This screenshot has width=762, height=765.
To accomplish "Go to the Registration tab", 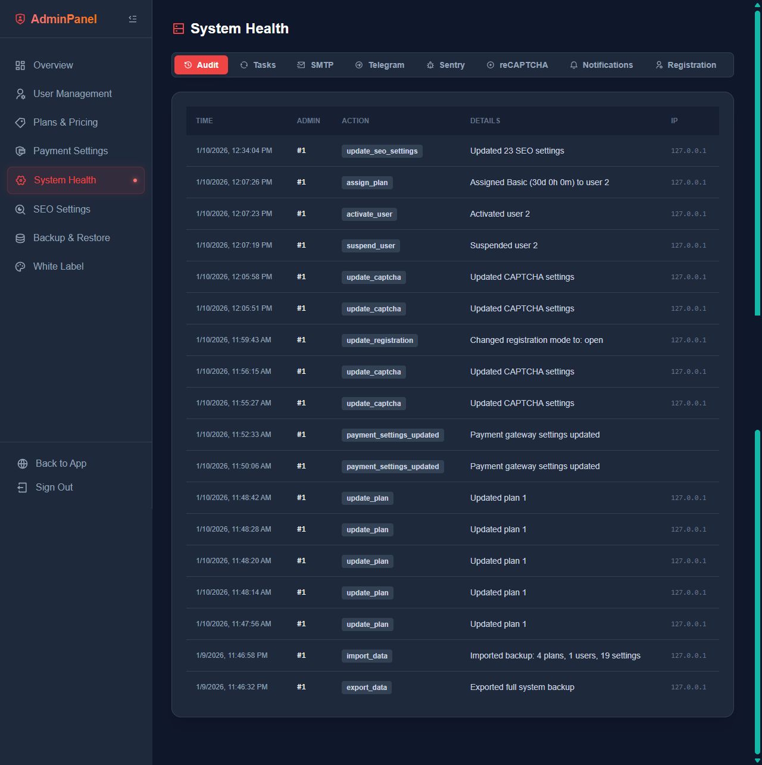I will (685, 65).
